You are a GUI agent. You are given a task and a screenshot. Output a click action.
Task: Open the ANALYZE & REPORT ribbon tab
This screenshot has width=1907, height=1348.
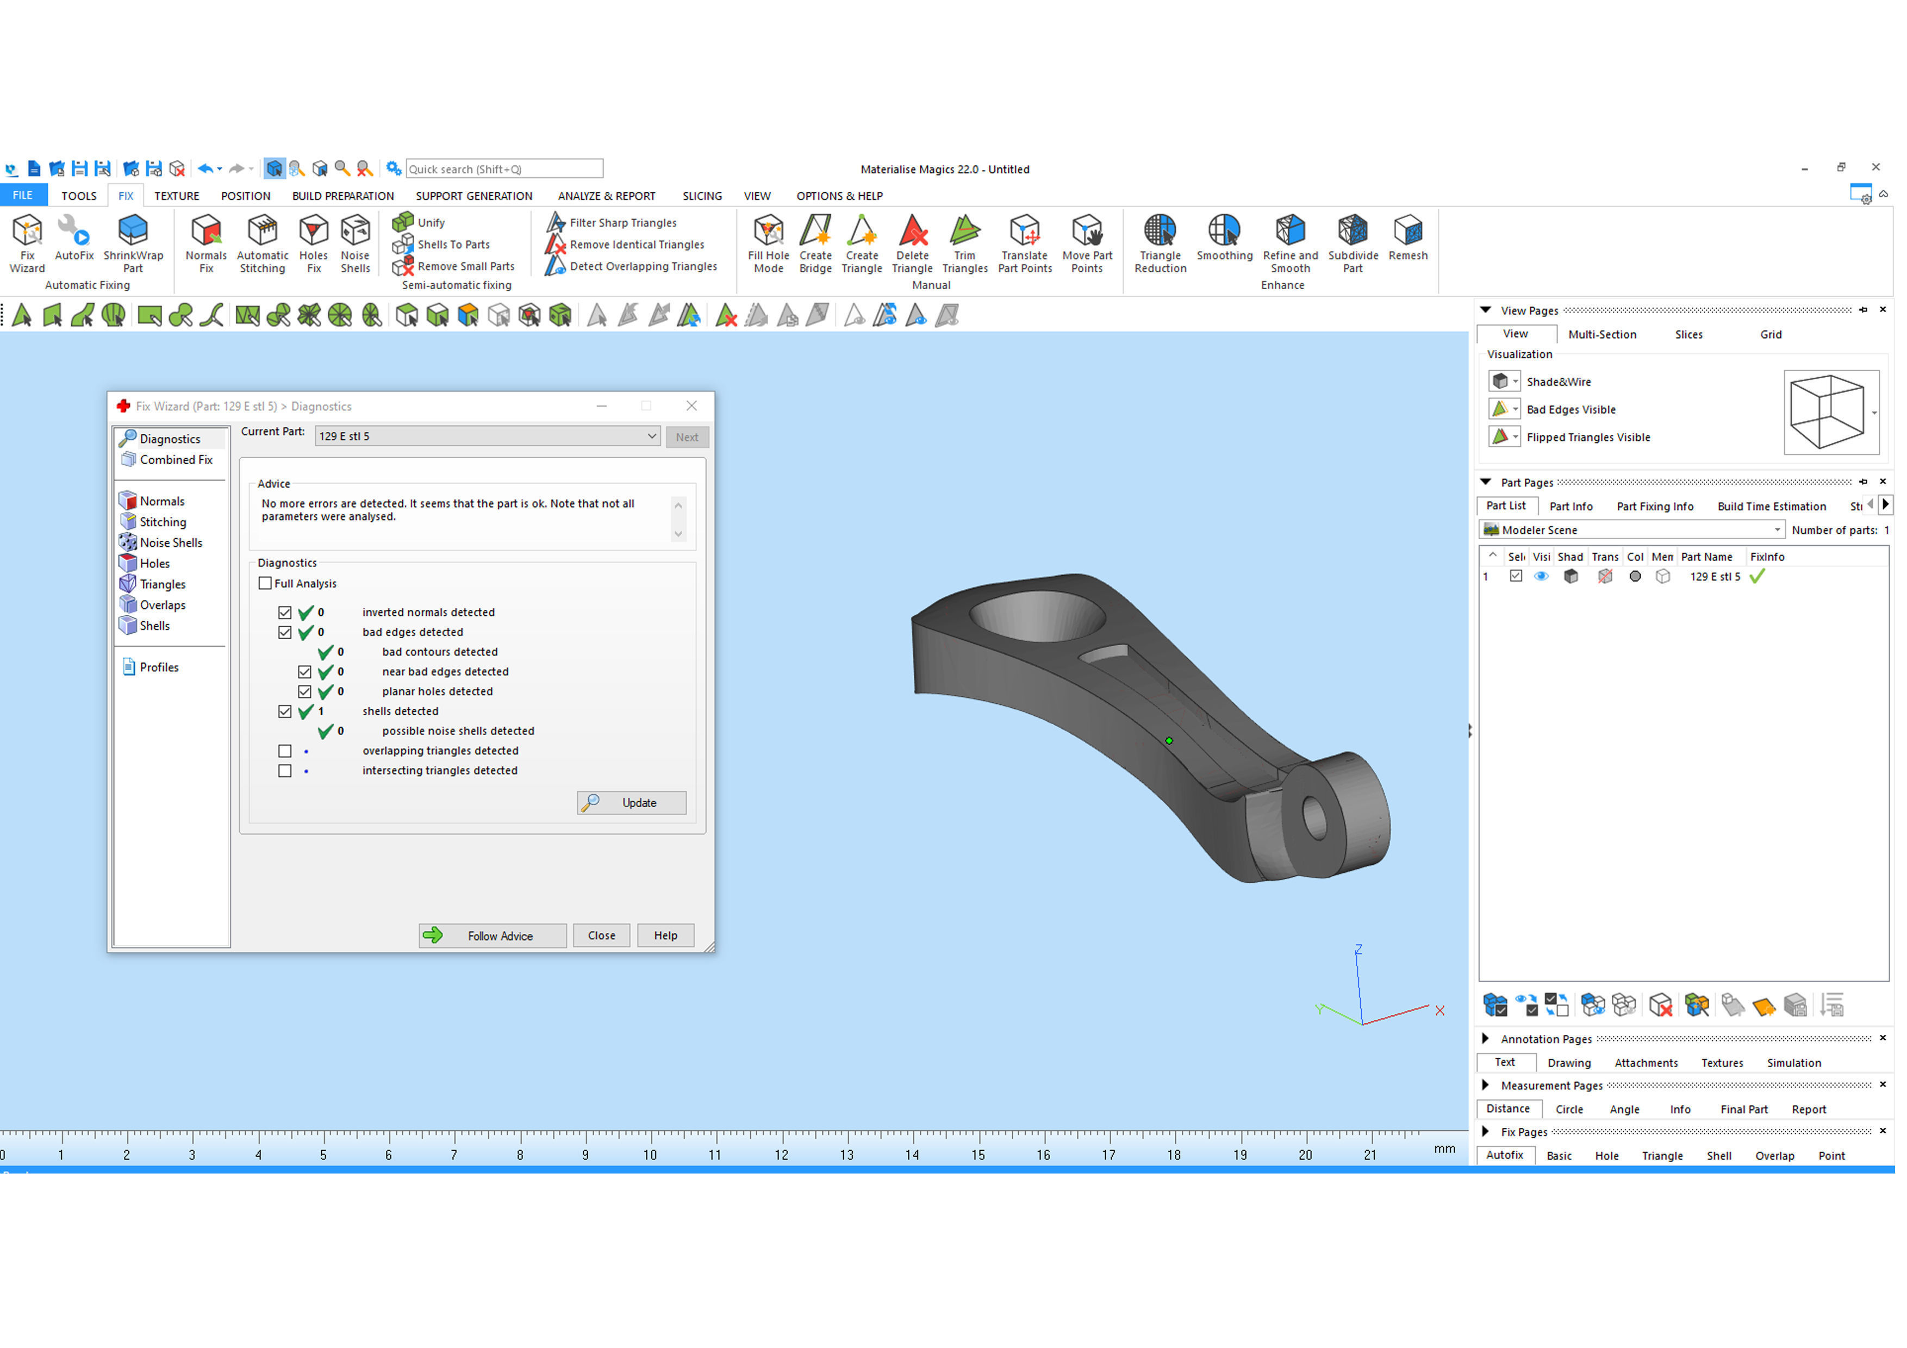click(x=606, y=196)
